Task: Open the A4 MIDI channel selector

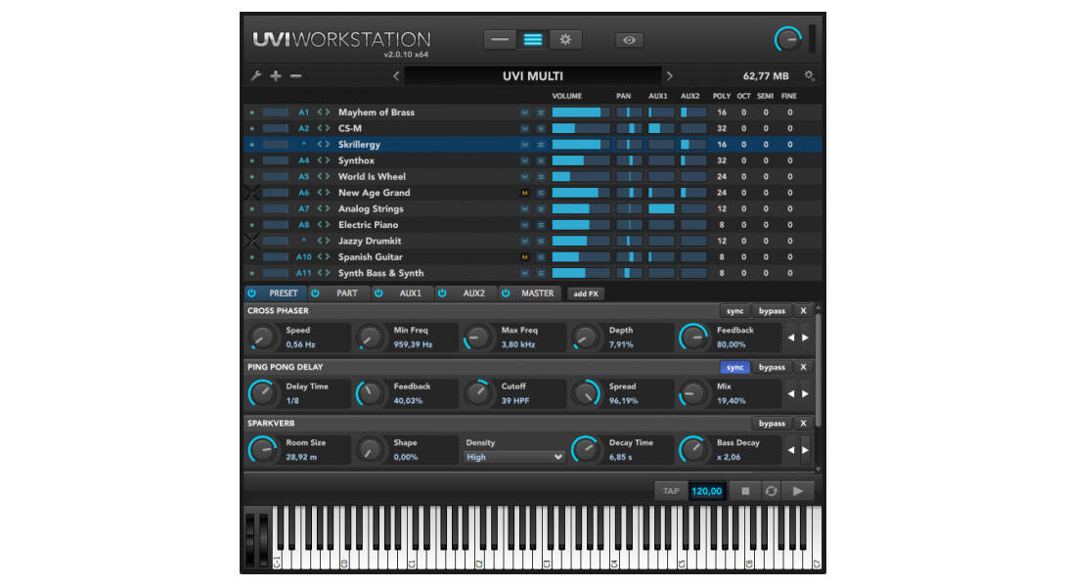Action: coord(303,160)
